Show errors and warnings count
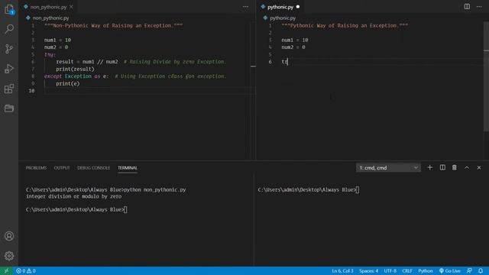489x275 pixels. pos(26,270)
